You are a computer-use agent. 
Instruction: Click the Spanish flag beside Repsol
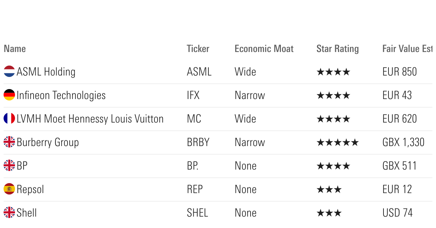click(x=9, y=189)
